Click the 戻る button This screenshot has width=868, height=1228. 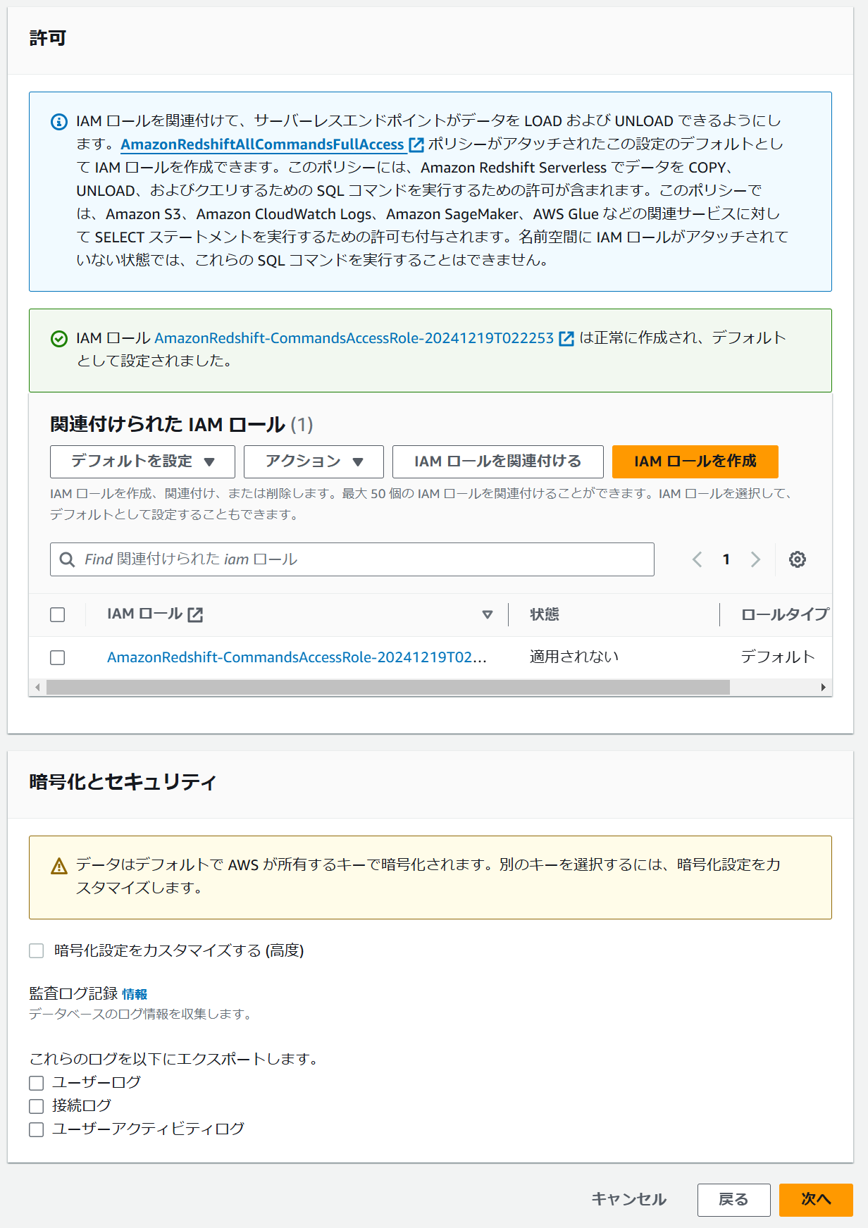coord(733,1200)
